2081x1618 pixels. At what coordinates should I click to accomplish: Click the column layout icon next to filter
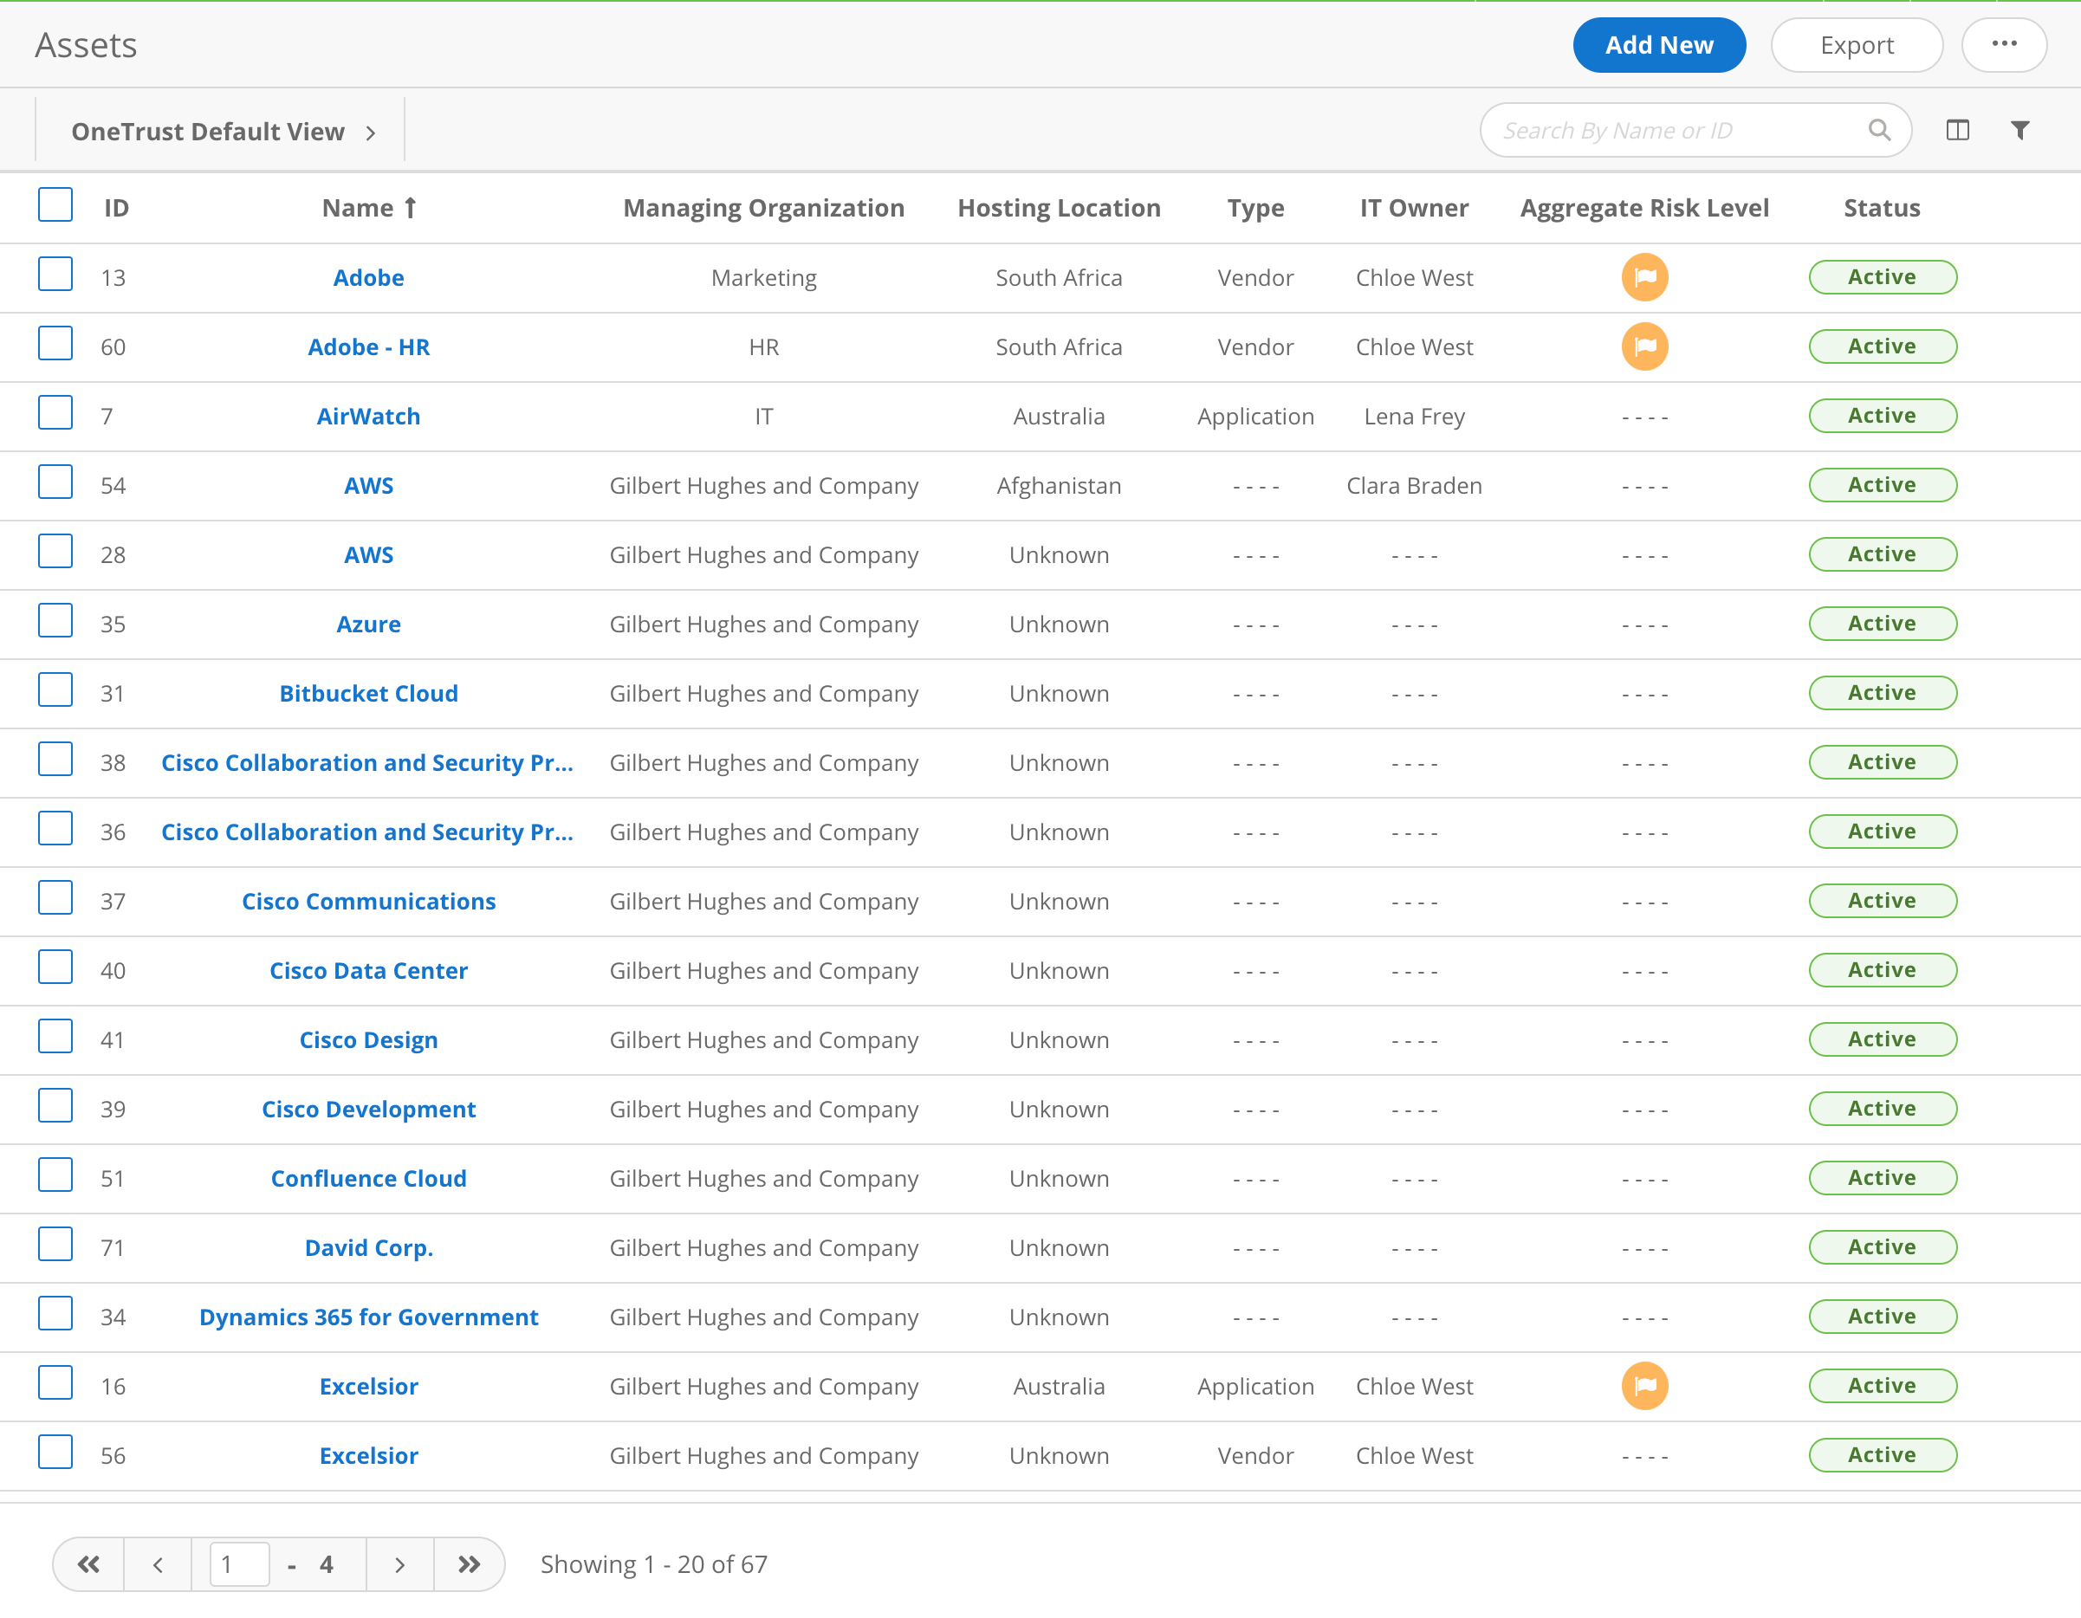point(1959,131)
